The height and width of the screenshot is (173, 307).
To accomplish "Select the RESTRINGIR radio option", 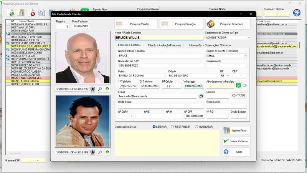I will [x=172, y=126].
